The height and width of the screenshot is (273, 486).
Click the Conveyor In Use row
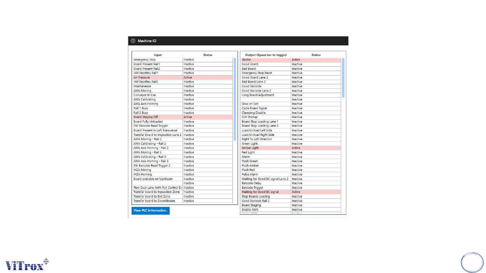183,95
